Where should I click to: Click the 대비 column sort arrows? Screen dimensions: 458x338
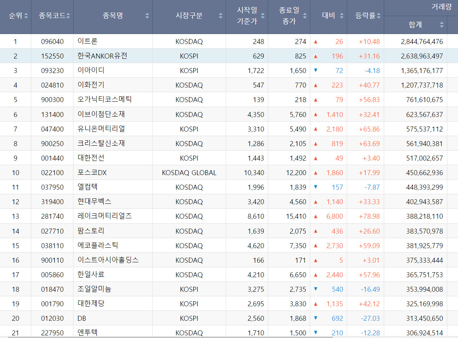(x=342, y=16)
